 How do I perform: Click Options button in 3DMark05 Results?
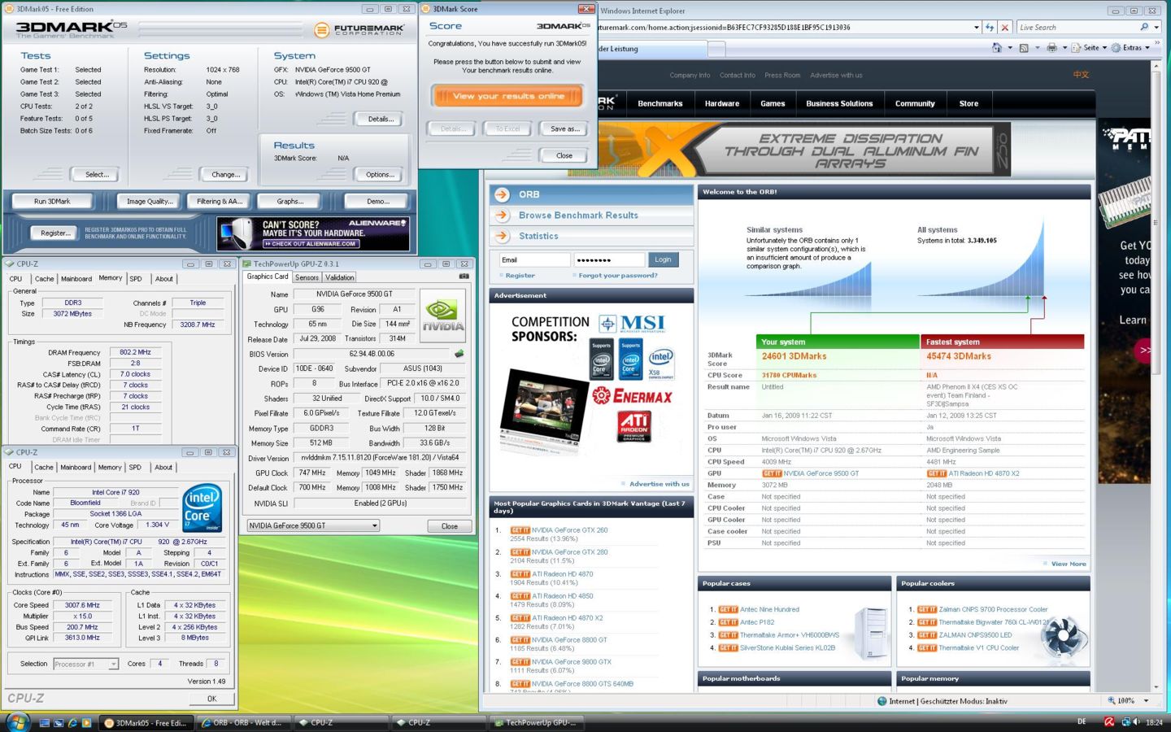click(x=380, y=175)
